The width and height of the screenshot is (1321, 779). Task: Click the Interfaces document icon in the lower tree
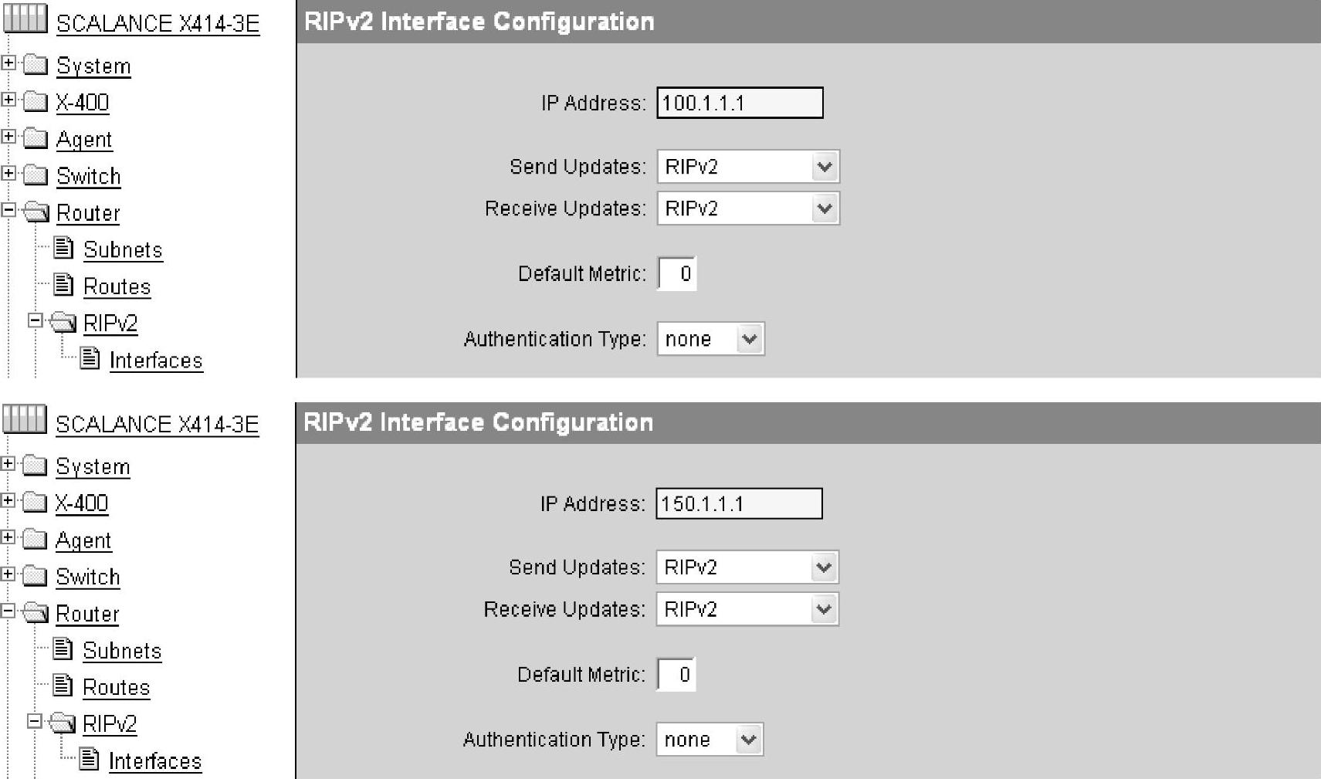[90, 760]
